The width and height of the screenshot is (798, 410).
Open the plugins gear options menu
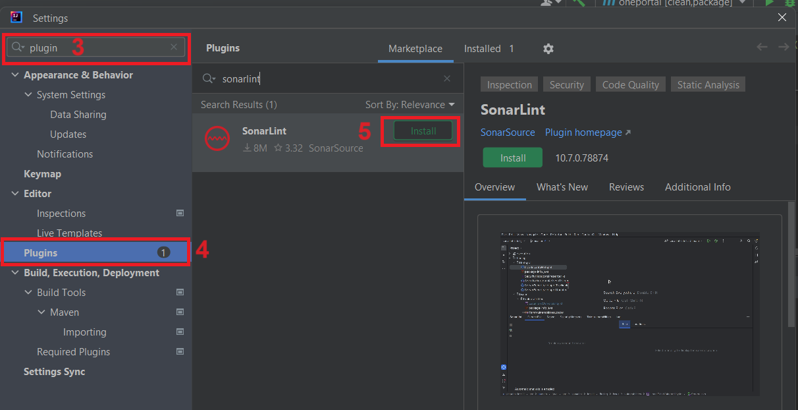548,49
